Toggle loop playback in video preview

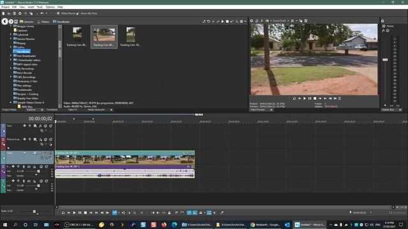(295, 99)
